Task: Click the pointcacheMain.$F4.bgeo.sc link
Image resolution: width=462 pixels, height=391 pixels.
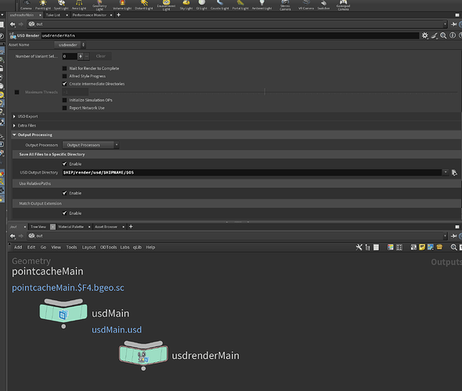Action: [x=68, y=288]
